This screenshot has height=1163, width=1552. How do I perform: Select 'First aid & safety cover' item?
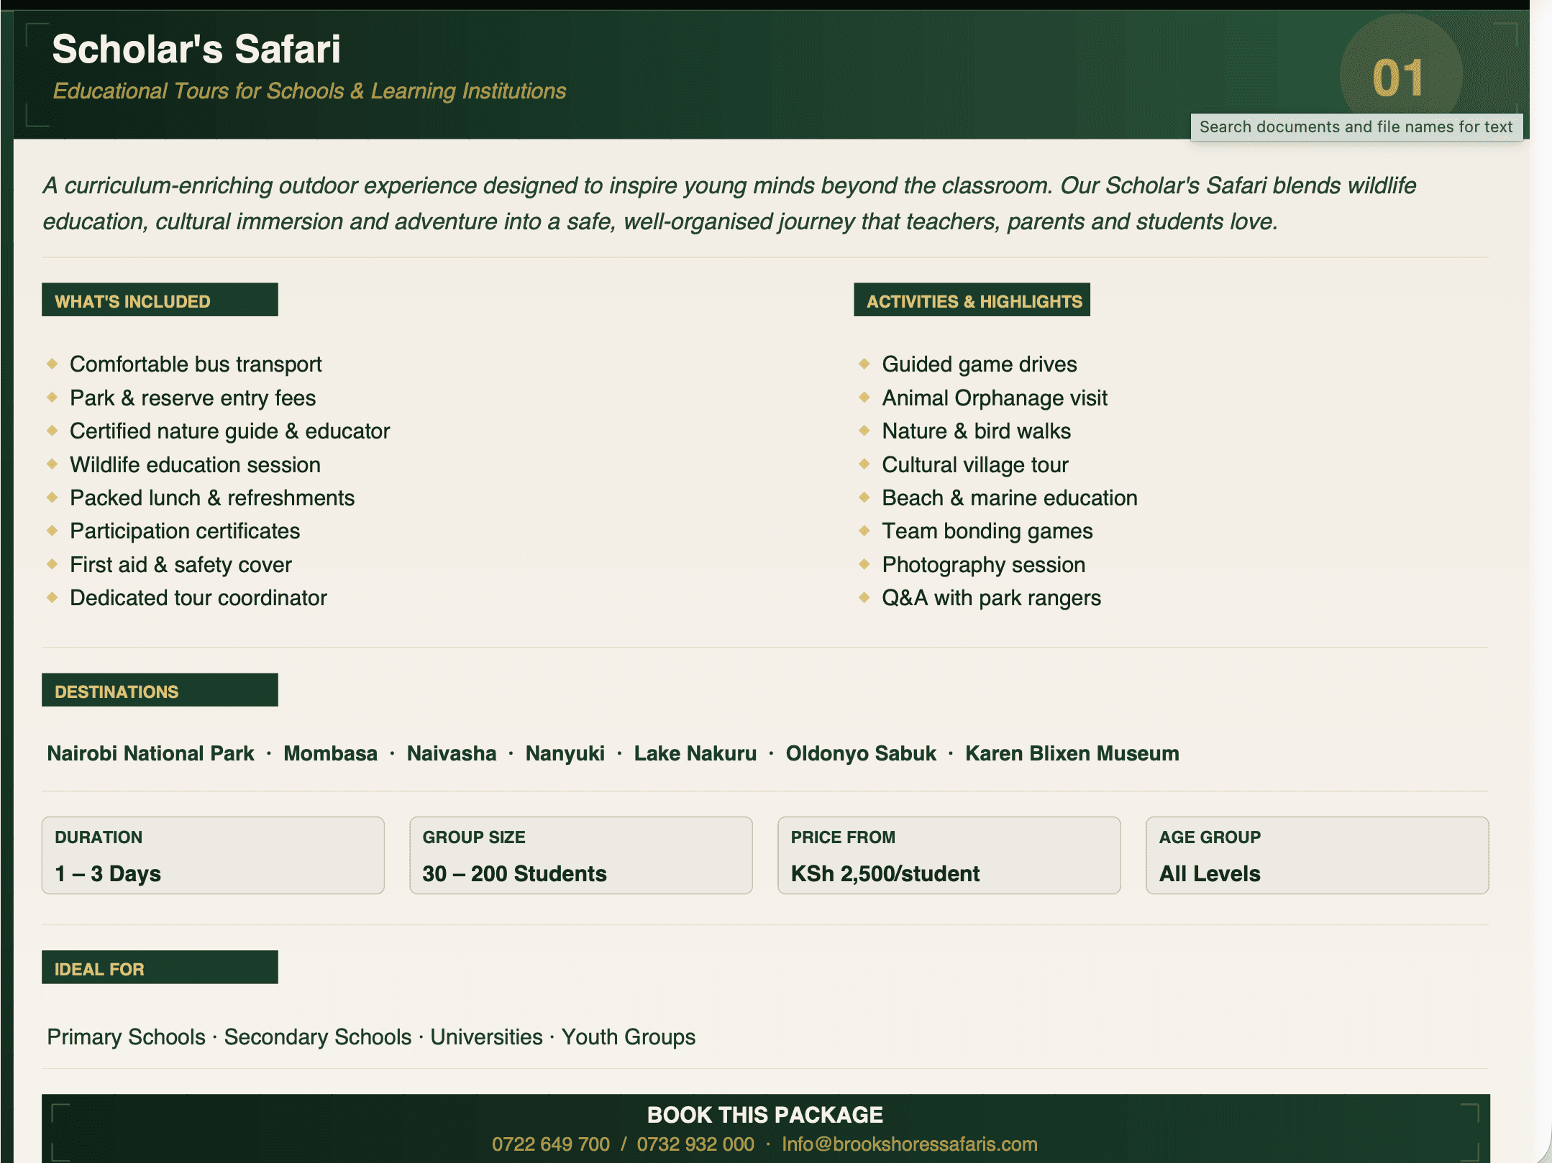pos(181,565)
